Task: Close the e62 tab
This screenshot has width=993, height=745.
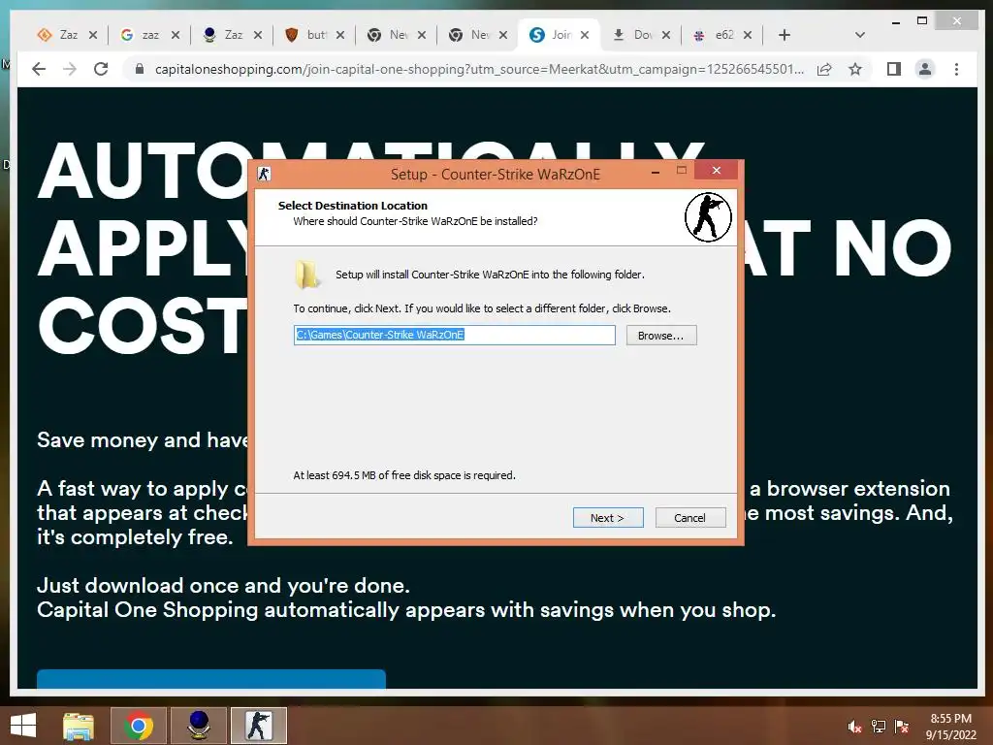Action: pos(748,35)
